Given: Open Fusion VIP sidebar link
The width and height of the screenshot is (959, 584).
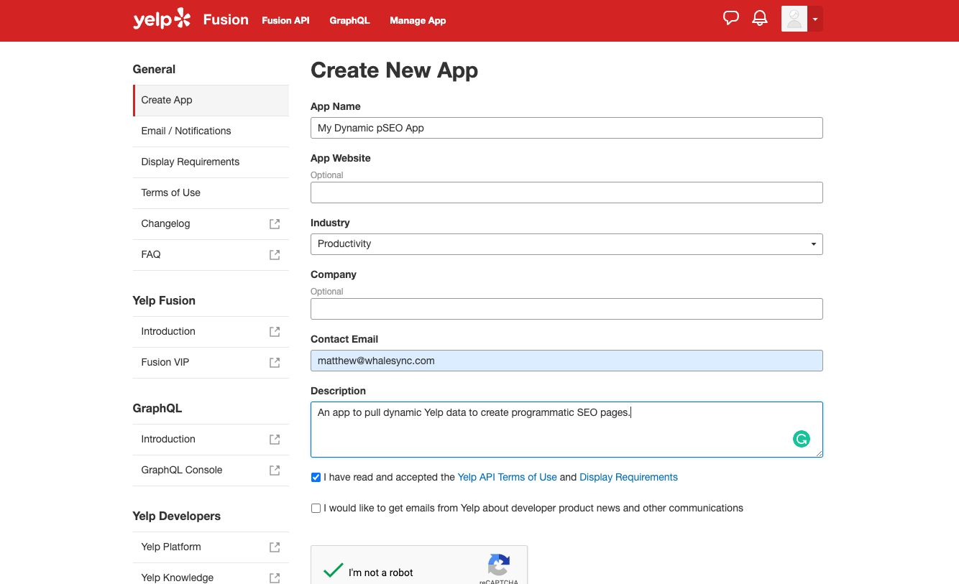Looking at the screenshot, I should (211, 362).
